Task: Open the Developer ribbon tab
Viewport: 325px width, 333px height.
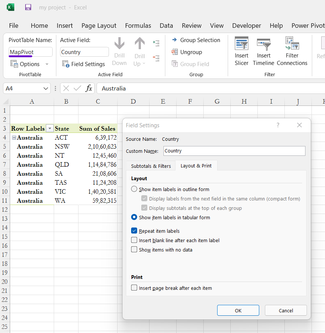Action: 246,26
